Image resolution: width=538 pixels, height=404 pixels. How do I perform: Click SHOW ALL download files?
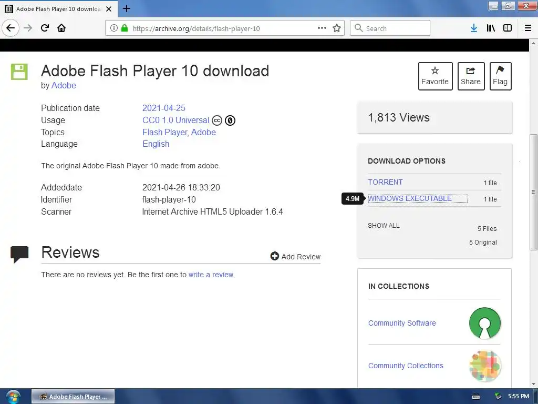coord(384,226)
